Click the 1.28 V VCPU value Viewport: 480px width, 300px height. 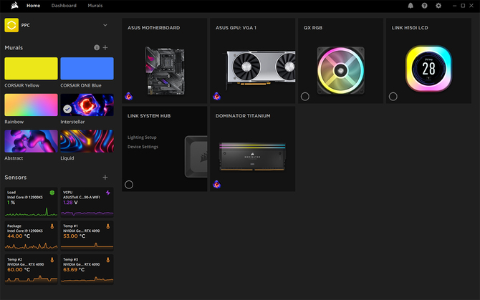70,203
